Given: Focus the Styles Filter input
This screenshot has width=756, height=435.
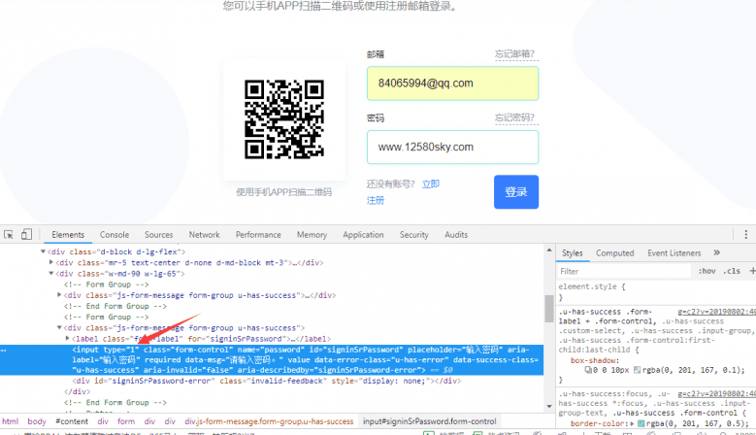Looking at the screenshot, I should 624,271.
